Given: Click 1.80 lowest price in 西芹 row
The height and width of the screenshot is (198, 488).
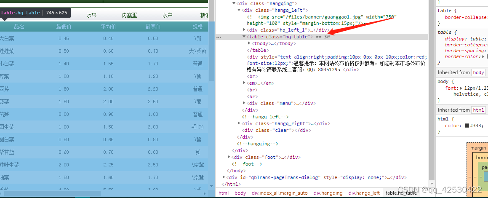Looking at the screenshot, I should [64, 89].
